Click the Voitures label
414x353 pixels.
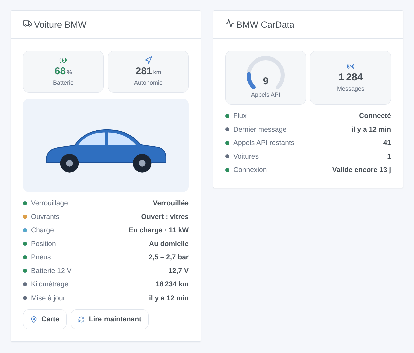pos(246,156)
